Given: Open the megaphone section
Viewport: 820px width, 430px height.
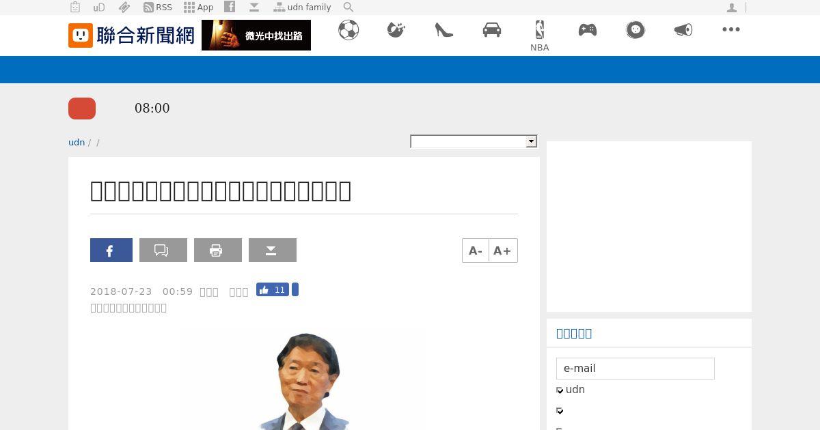Looking at the screenshot, I should click(683, 30).
